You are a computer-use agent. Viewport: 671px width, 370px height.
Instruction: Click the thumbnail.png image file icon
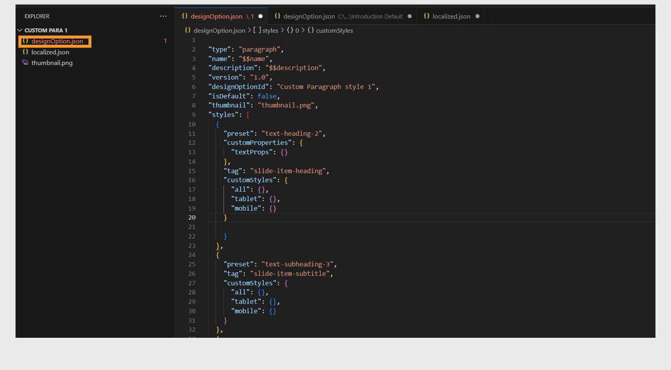coord(26,63)
